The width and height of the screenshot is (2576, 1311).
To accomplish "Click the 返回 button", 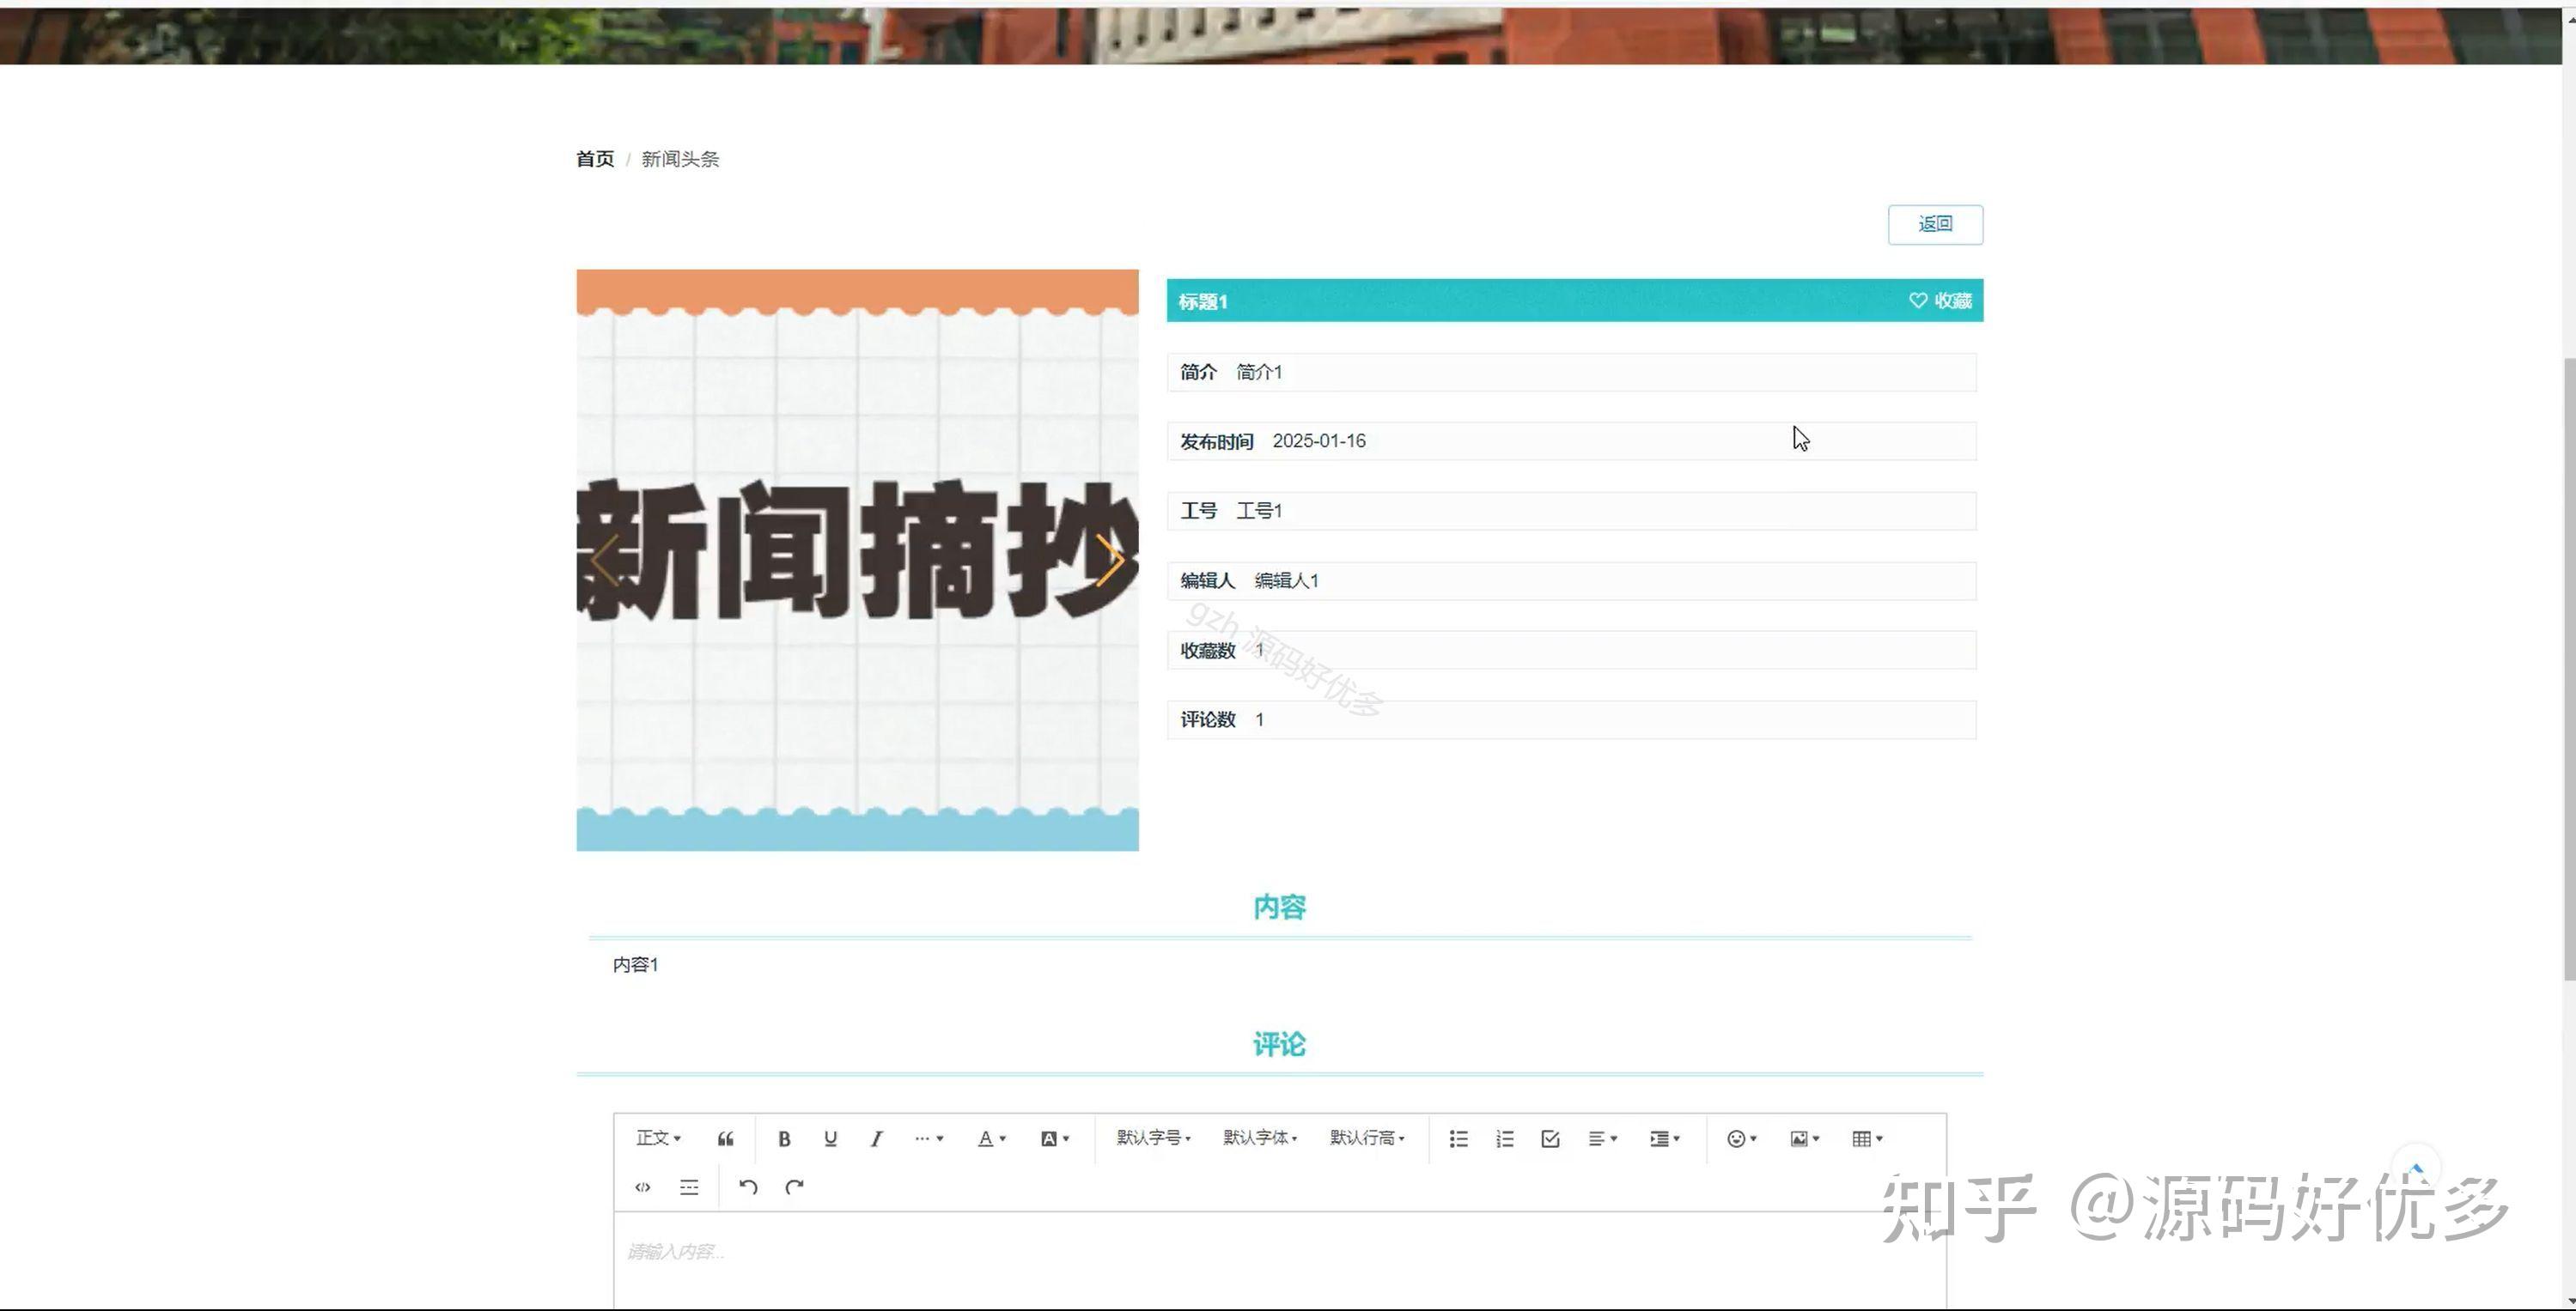I will 1935,225.
